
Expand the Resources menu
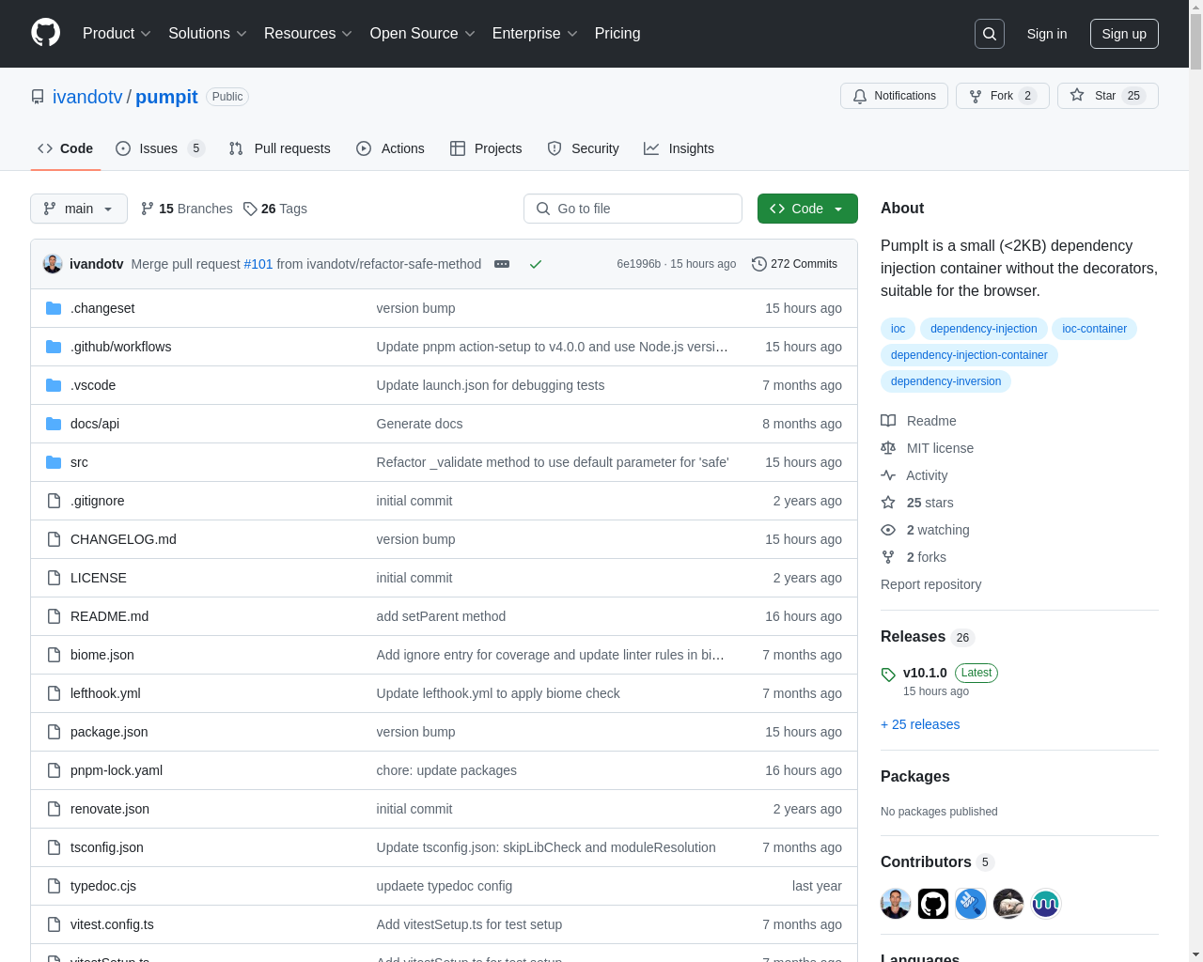coord(308,34)
